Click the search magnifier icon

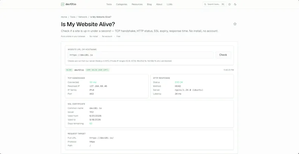(x=205, y=4)
